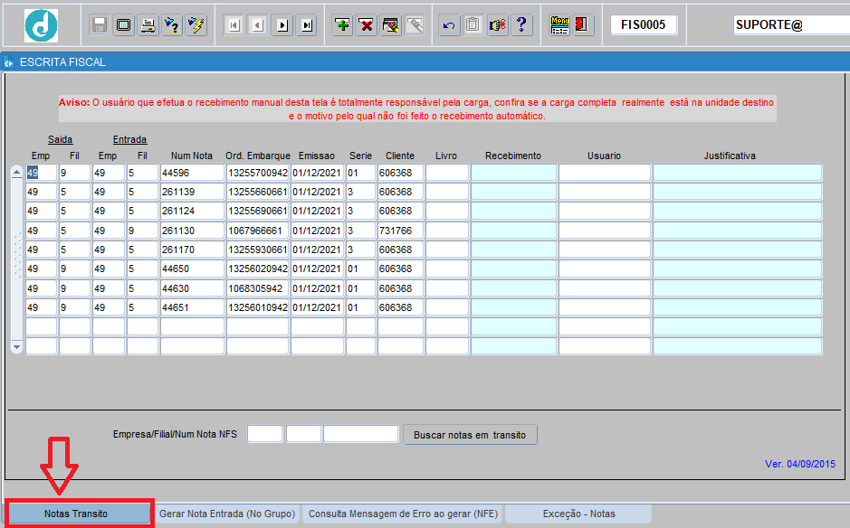Click Justificativa field in nota 261139 row
This screenshot has width=850, height=528.
coord(737,192)
